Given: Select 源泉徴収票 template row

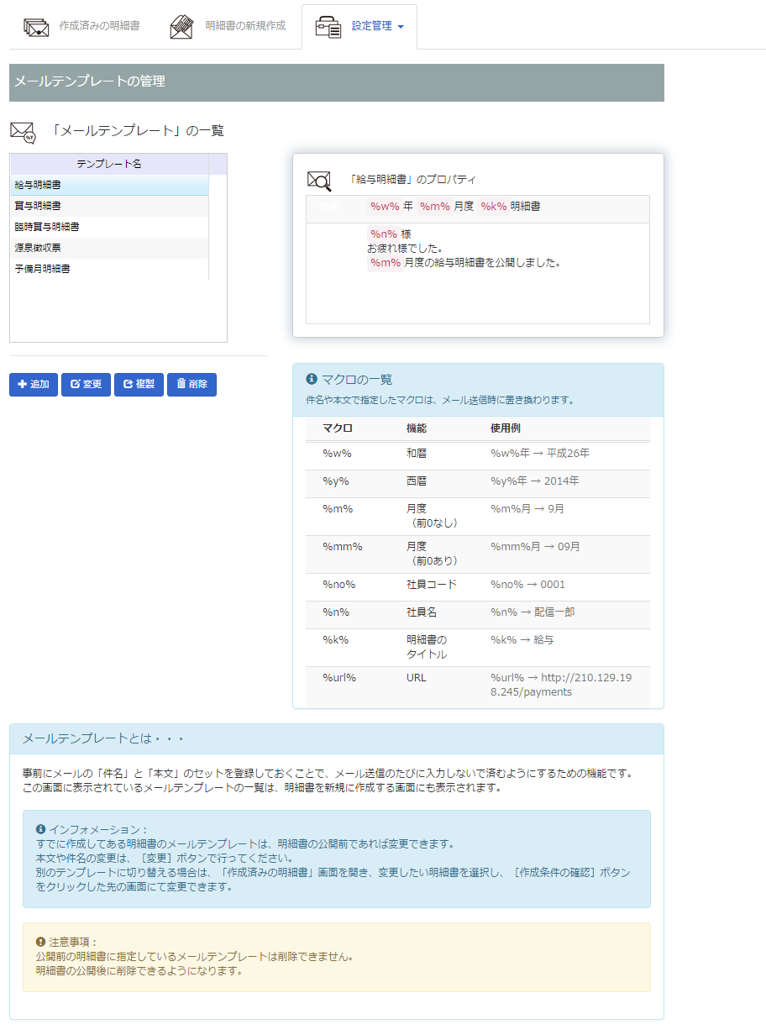Looking at the screenshot, I should click(109, 248).
